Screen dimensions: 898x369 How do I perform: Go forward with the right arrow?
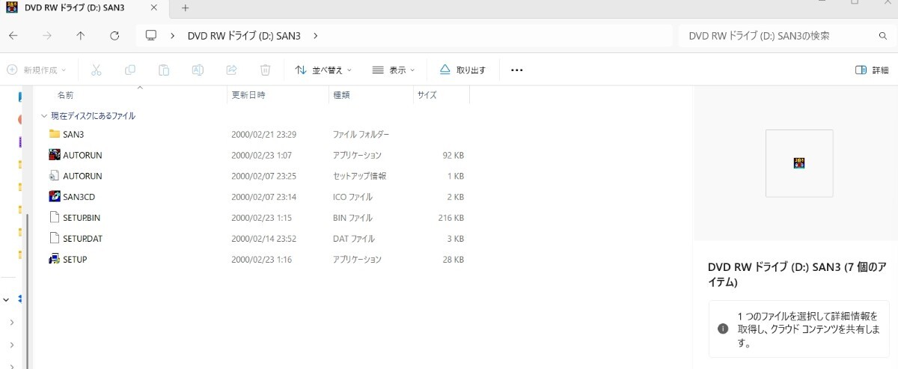pyautogui.click(x=47, y=35)
